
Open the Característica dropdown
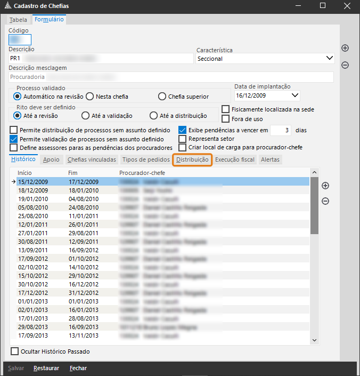click(329, 59)
